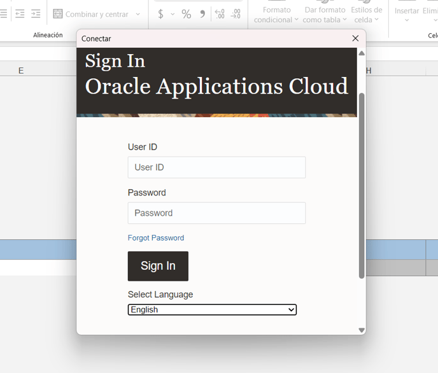Click the dark Sign In button
Image resolution: width=438 pixels, height=373 pixels.
coord(158,266)
